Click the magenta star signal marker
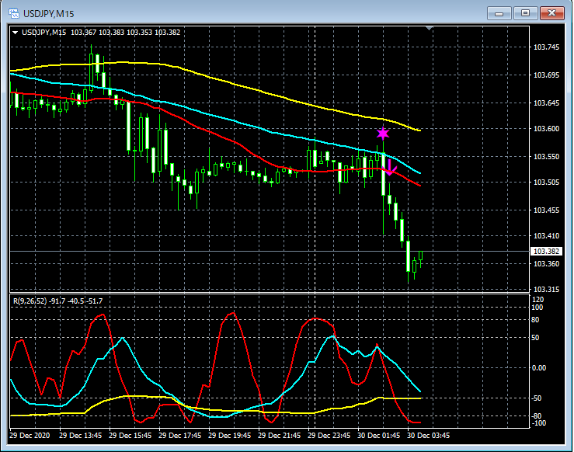This screenshot has height=452, width=574. (x=383, y=134)
